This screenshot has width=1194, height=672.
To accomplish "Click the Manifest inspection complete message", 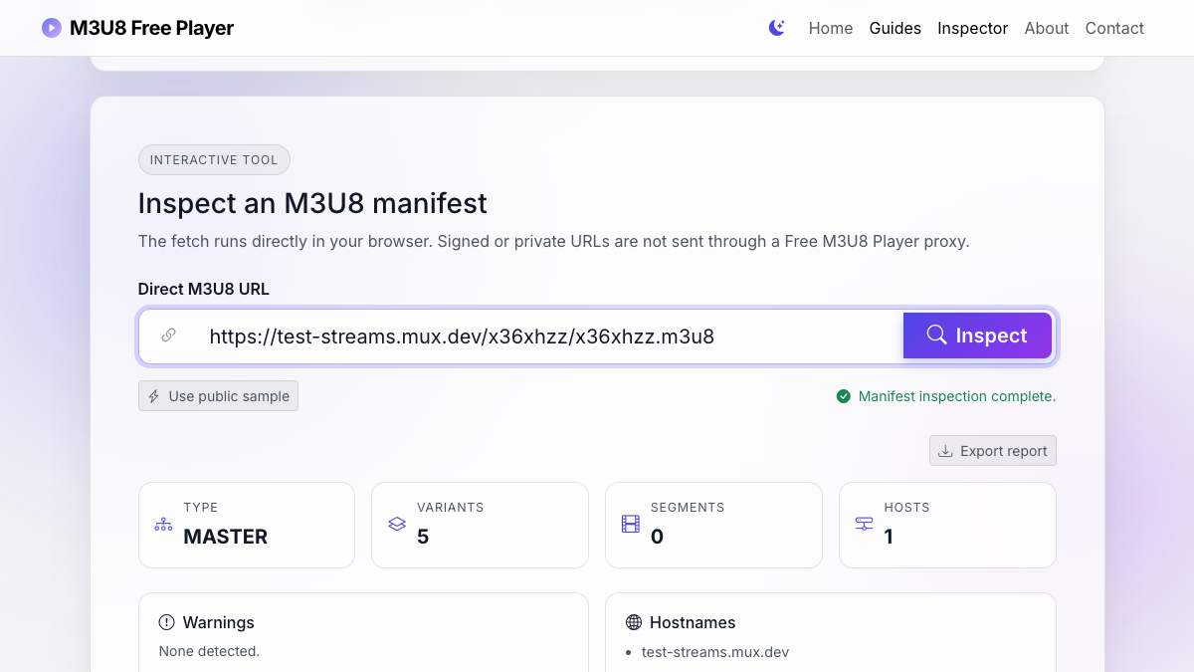I will [957, 396].
